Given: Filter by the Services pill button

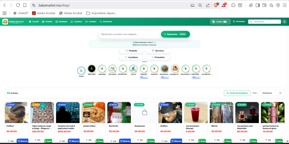Looking at the screenshot, I should click(x=158, y=51).
